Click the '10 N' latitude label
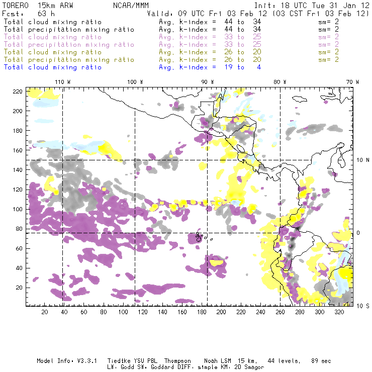 point(363,160)
